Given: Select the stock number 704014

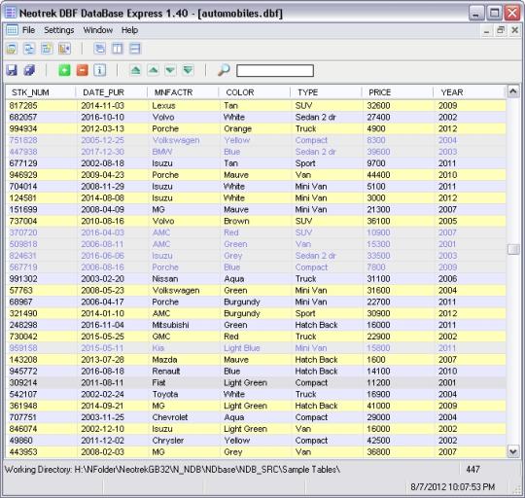Looking at the screenshot, I should pos(23,187).
